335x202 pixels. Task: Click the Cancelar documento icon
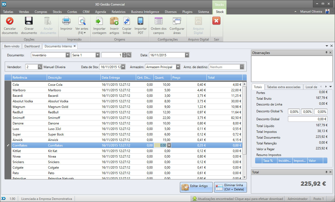(x=10, y=21)
